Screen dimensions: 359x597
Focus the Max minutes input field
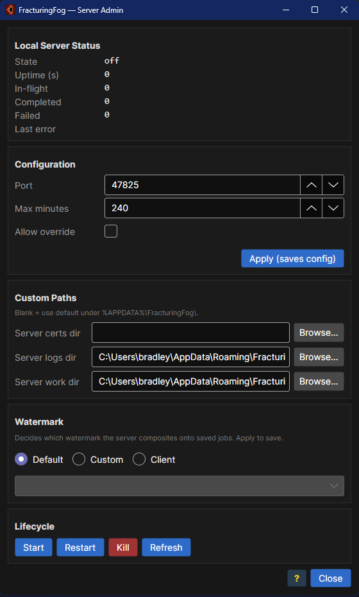click(x=203, y=208)
